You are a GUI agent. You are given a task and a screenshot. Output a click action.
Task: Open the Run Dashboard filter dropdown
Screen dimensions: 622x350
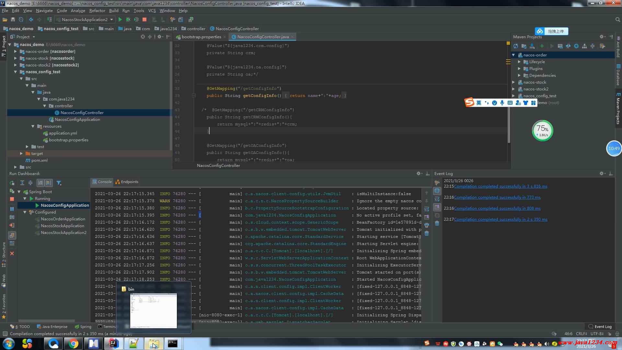click(59, 183)
